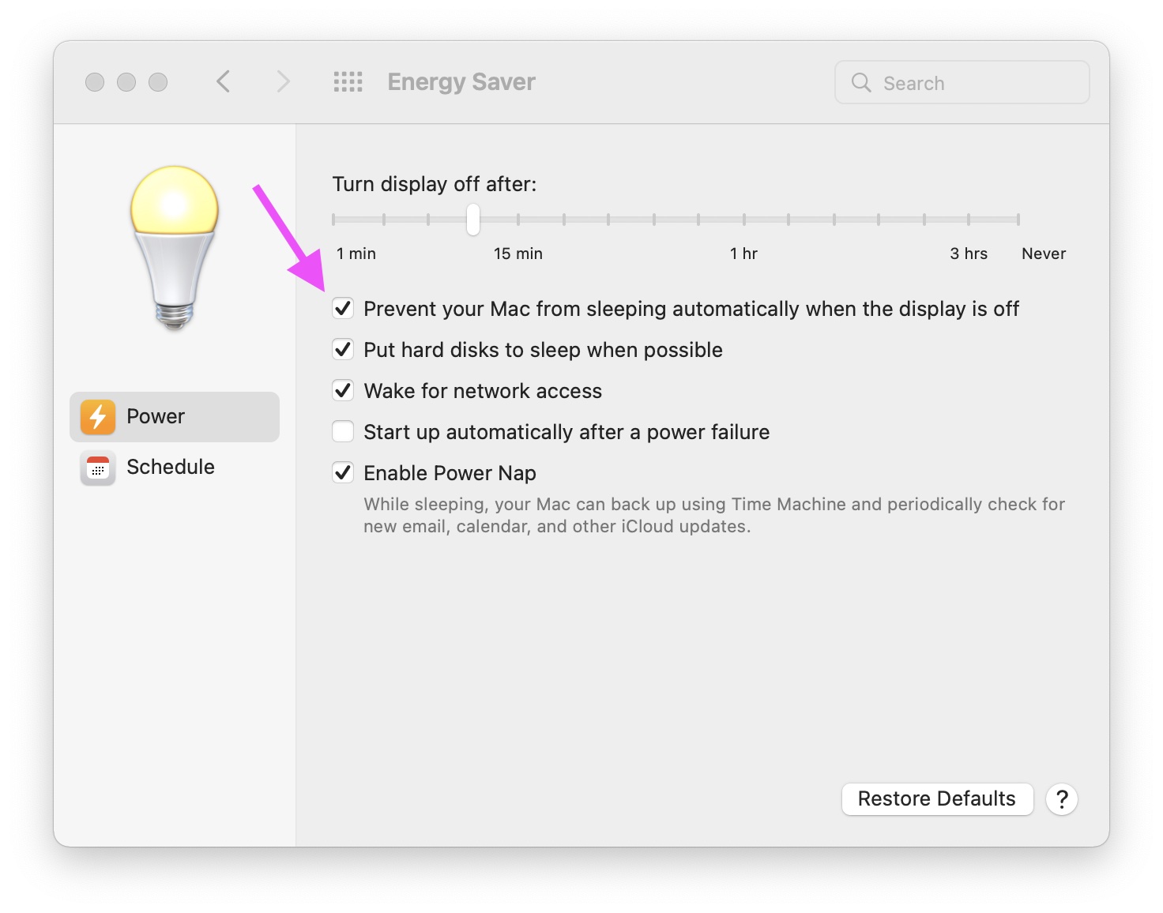The image size is (1163, 913).
Task: Click the red close window button
Action: click(x=95, y=82)
